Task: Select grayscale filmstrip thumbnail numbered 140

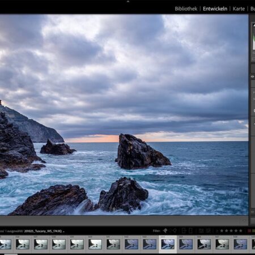Action: [95, 244]
